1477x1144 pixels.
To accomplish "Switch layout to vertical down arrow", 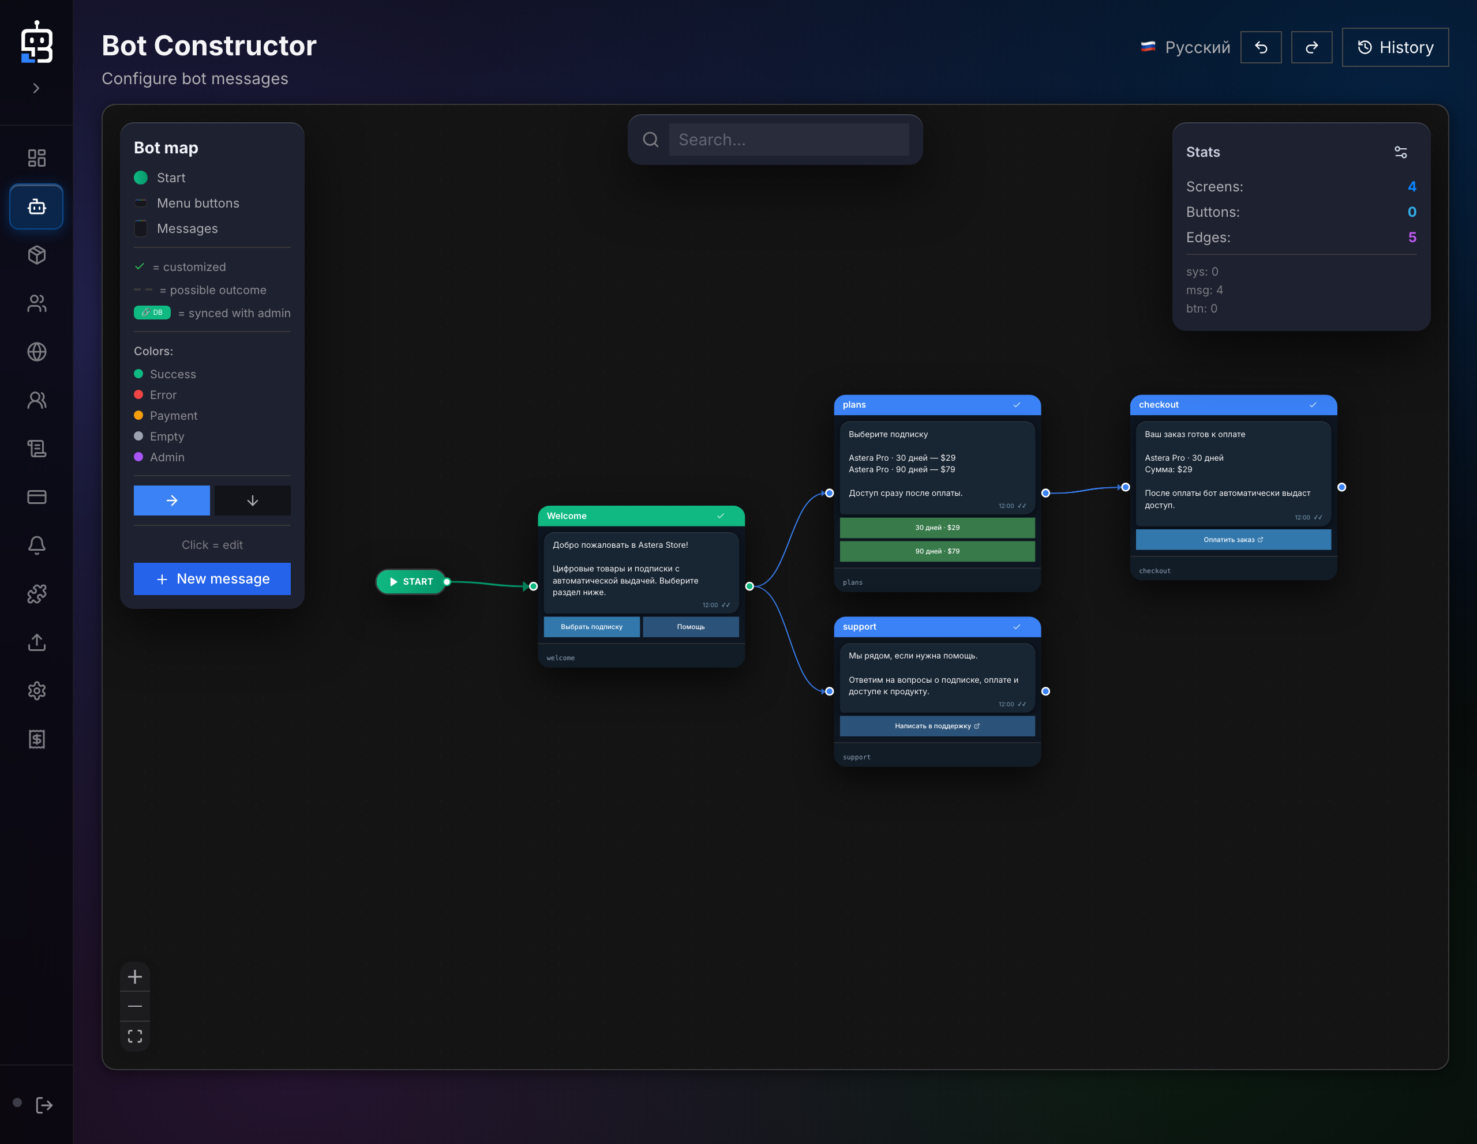I will coord(252,501).
